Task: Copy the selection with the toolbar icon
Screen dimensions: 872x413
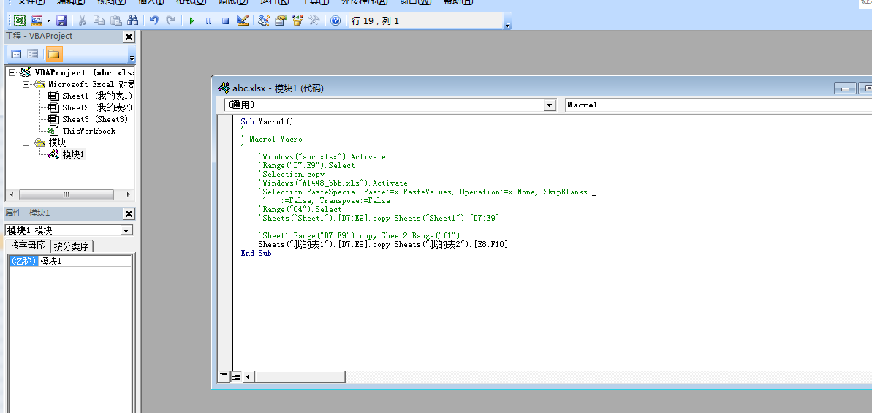Action: coord(99,20)
